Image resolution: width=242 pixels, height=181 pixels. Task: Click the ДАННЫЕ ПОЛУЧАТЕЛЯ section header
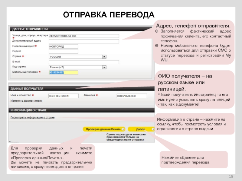pyautogui.click(x=27, y=89)
